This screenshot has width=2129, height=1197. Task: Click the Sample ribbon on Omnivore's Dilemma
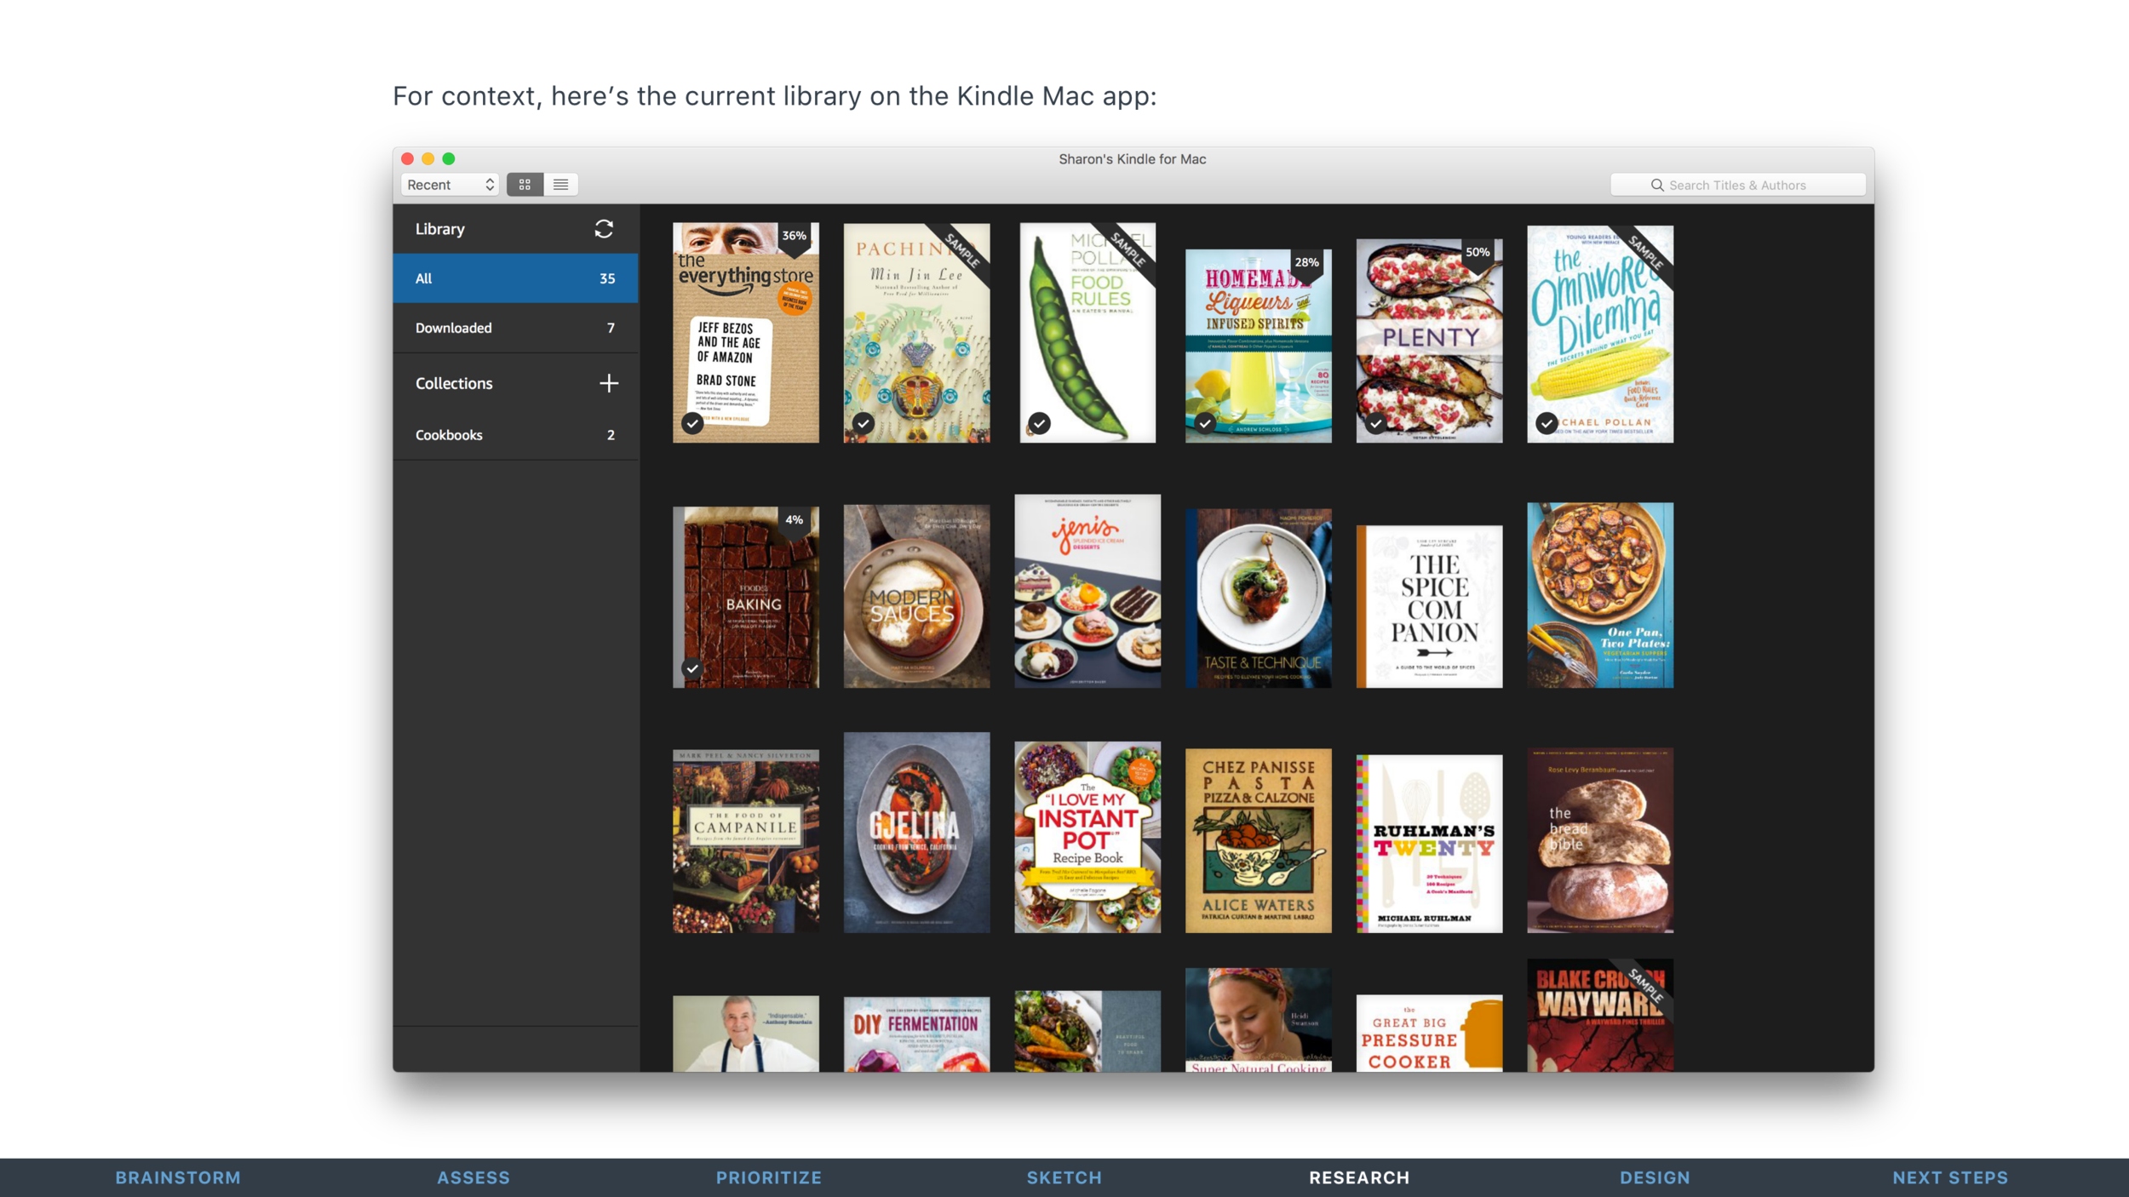(x=1645, y=251)
